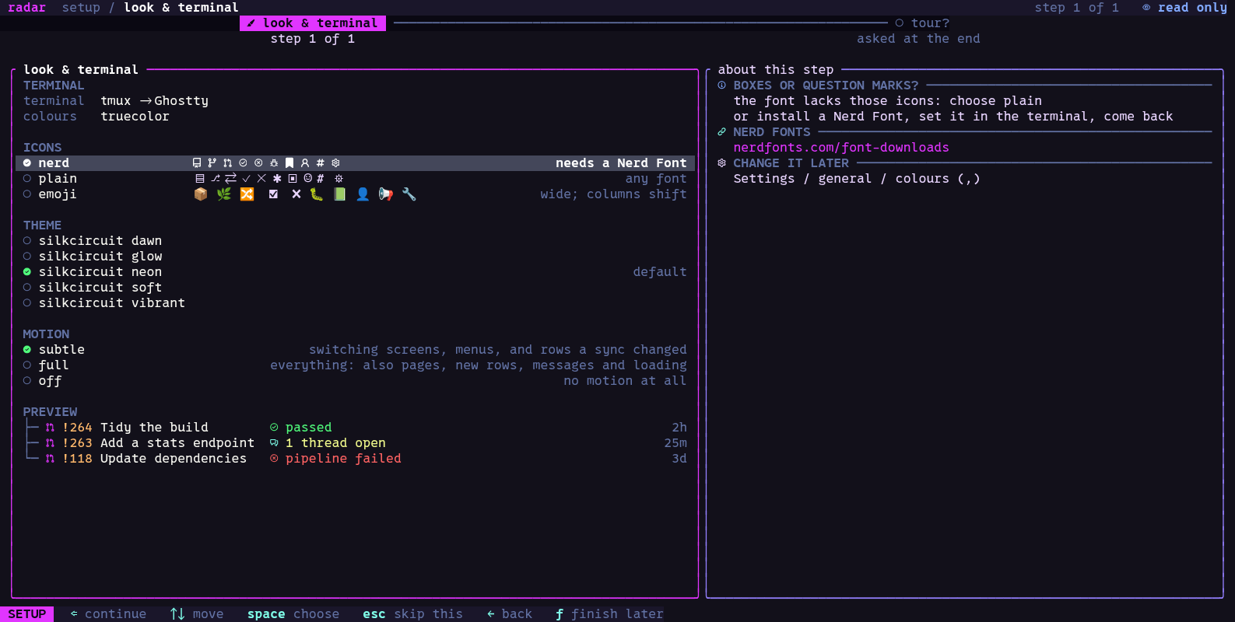Click the '!263 Add a stats endpoint' preview row
The image size is (1235, 622).
click(355, 443)
